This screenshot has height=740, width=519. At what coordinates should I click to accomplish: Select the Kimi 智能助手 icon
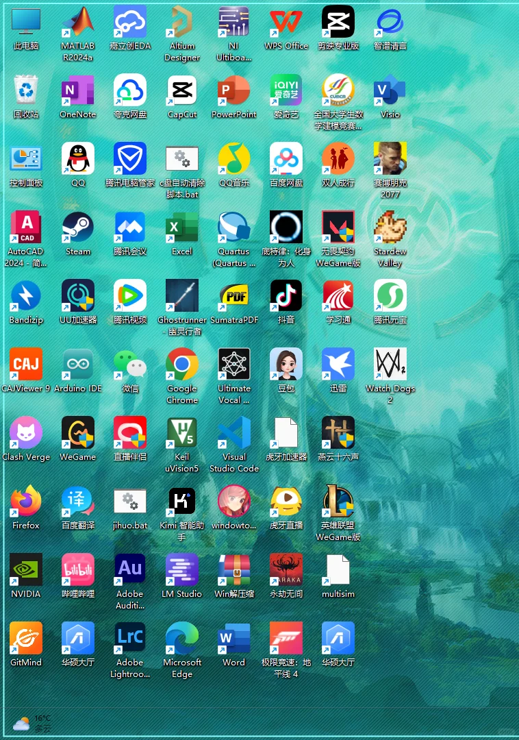tap(182, 501)
